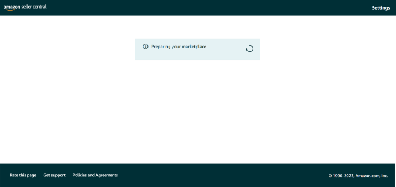The image size is (396, 187).
Task: Click the 'Preparing your marketplace' text
Action: point(179,47)
